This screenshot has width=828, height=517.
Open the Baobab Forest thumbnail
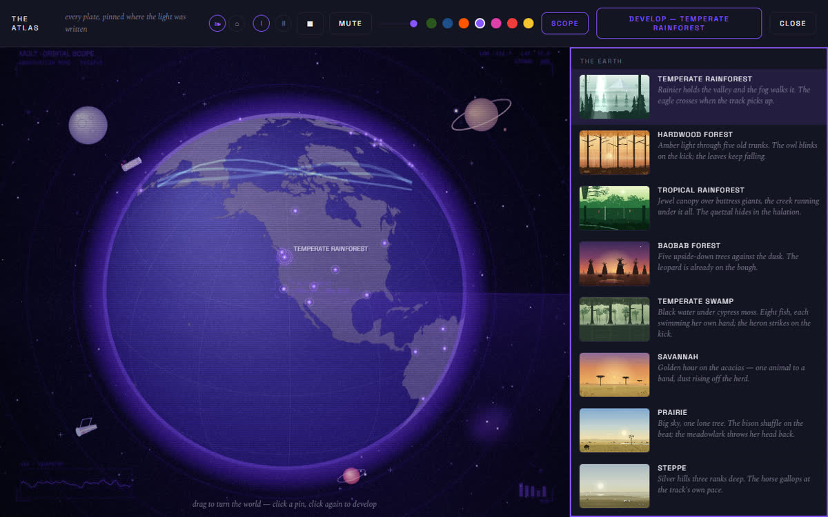point(615,263)
